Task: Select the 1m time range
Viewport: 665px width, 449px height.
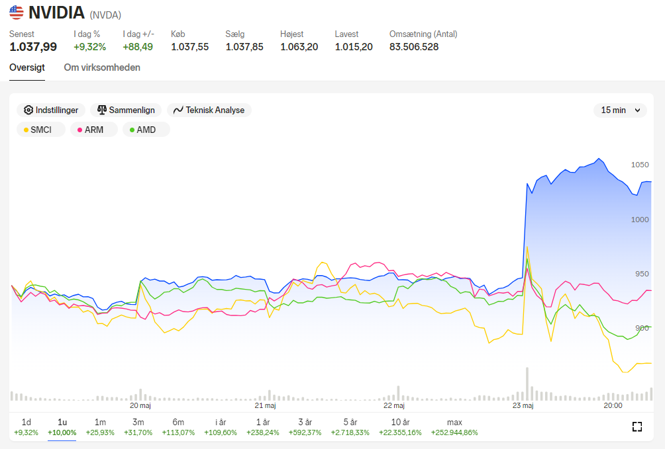Action: [100, 427]
